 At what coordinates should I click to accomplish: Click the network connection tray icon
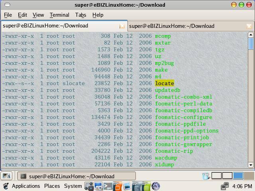click(225, 186)
